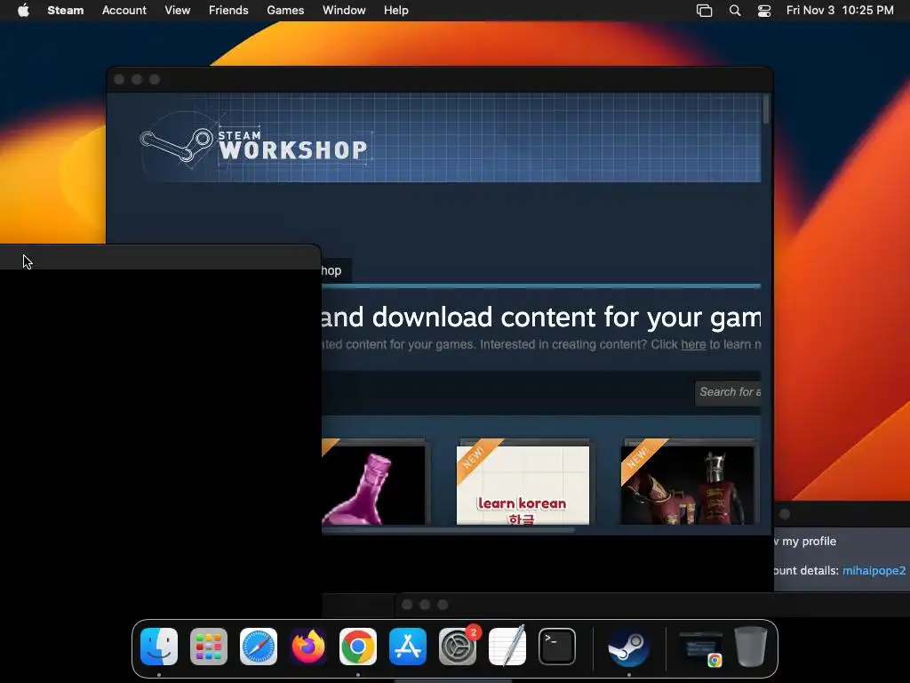Click the Workshop window vertical scrollbar

tap(767, 109)
